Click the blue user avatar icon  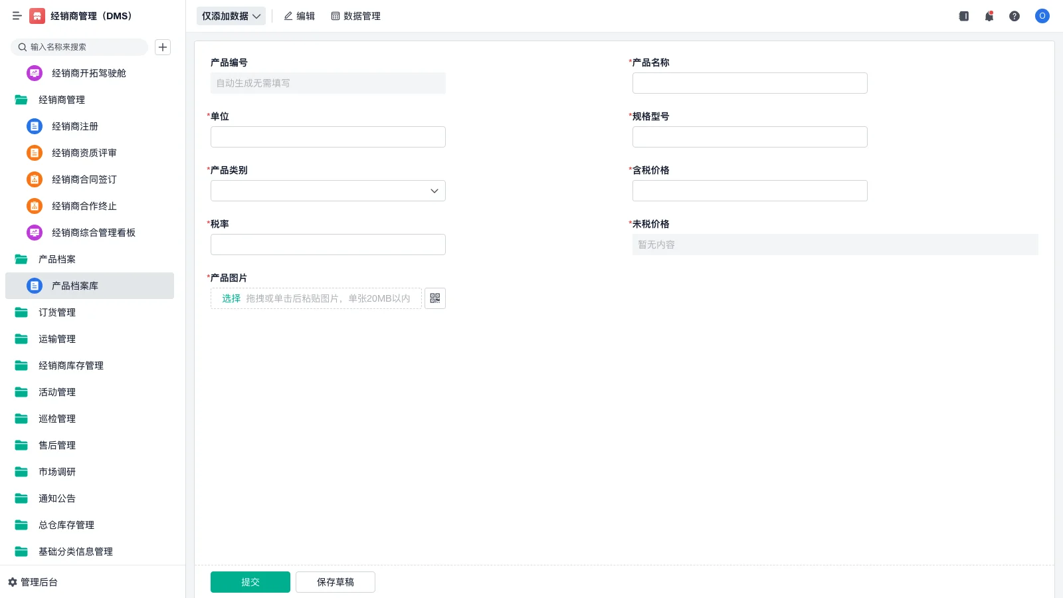tap(1042, 16)
